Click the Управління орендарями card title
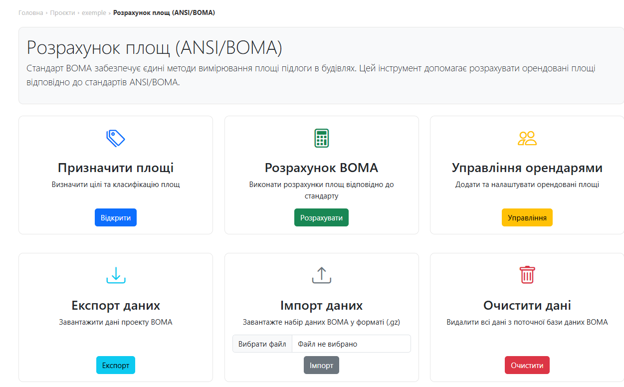This screenshot has height=387, width=624. tap(527, 168)
